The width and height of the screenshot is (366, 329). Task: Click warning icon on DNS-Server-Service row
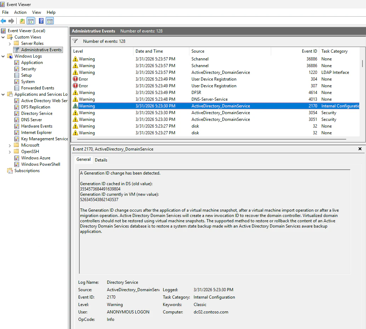75,99
